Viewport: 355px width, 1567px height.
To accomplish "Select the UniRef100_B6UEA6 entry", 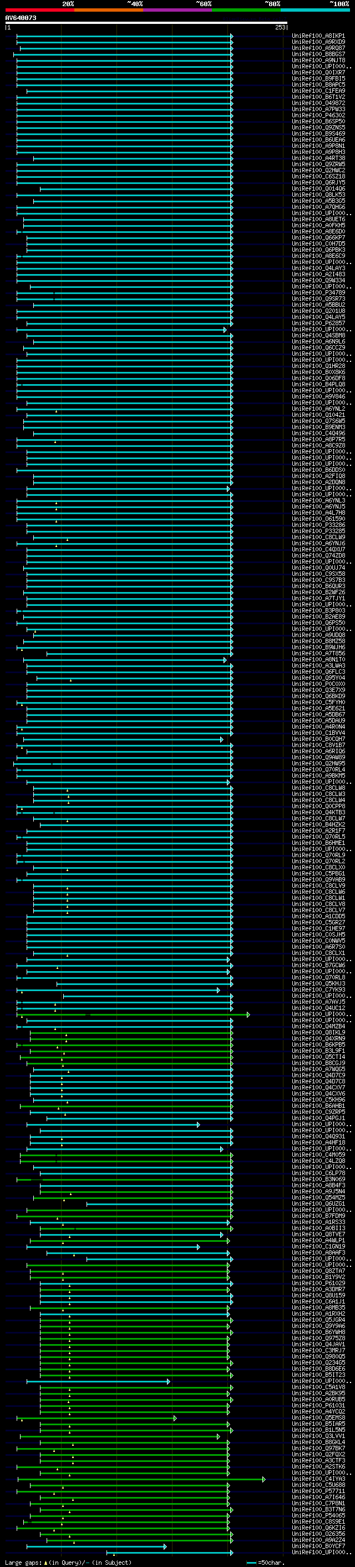I will point(318,140).
